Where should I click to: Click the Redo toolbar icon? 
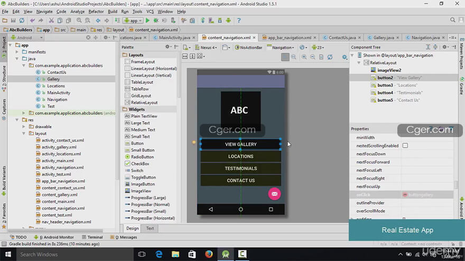41,21
